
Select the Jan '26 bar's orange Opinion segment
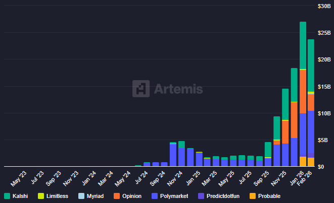(x=303, y=92)
